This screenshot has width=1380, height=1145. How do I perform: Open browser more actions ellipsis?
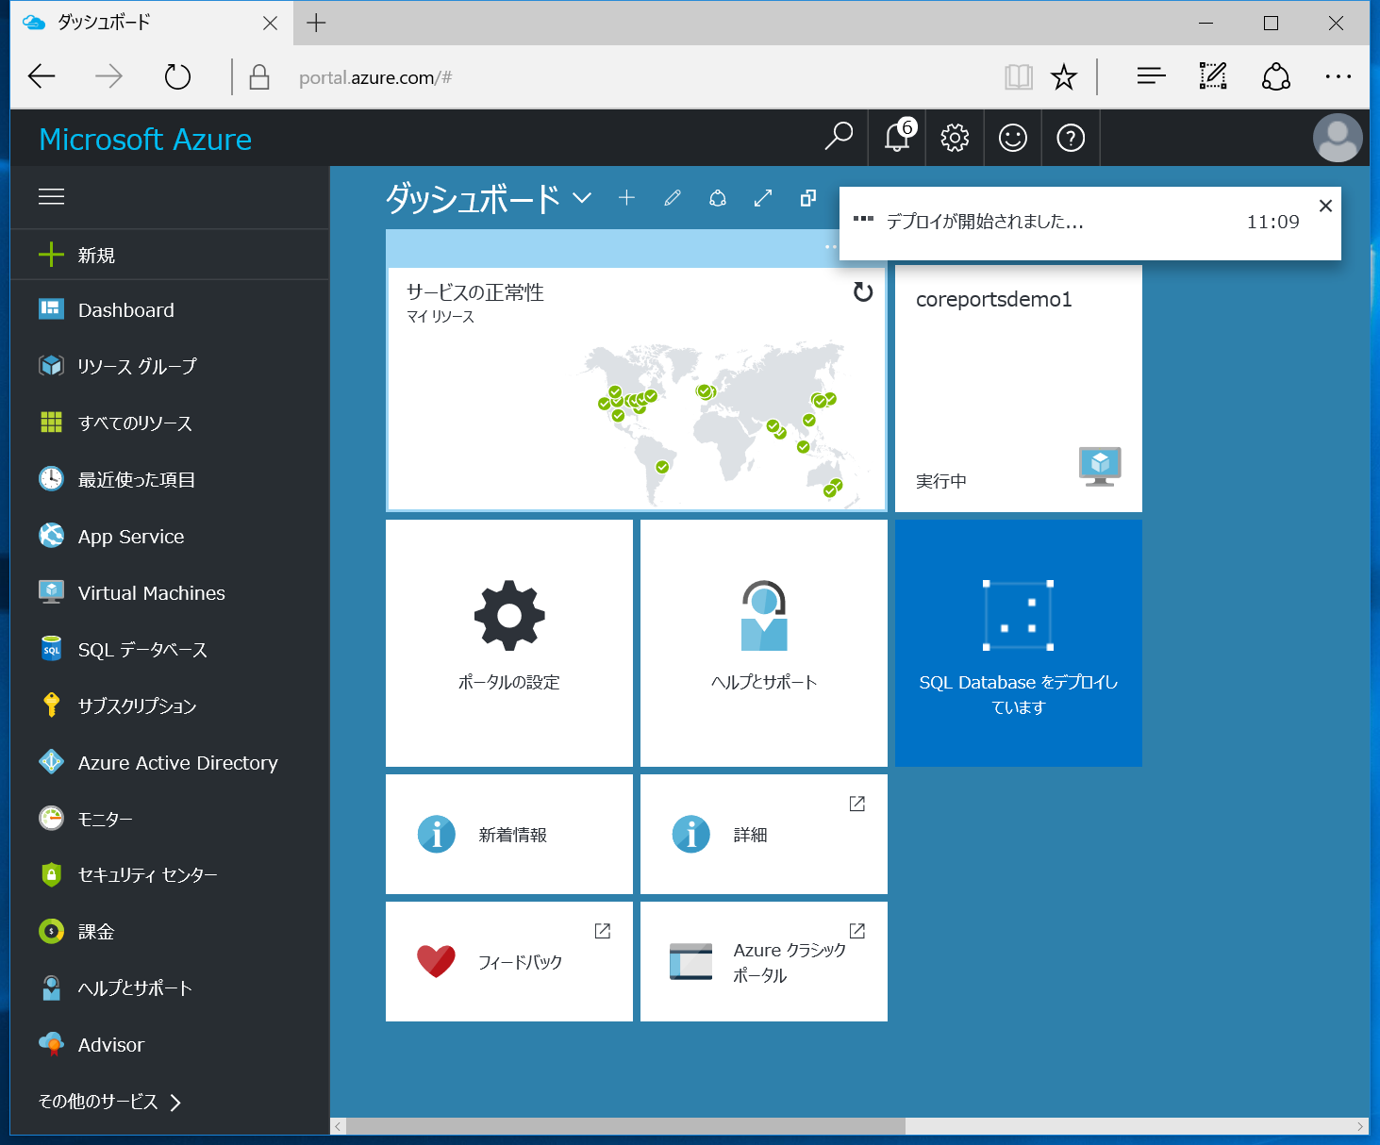point(1338,76)
